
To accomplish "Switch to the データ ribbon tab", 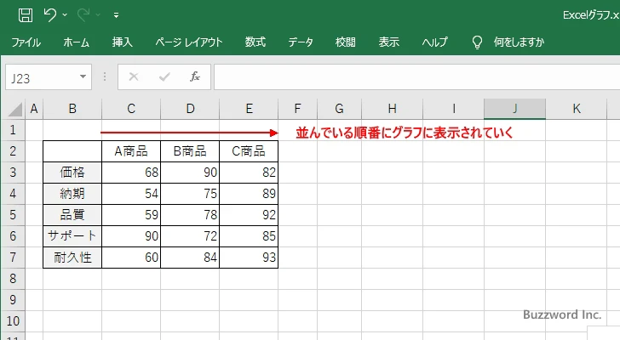I will click(300, 42).
